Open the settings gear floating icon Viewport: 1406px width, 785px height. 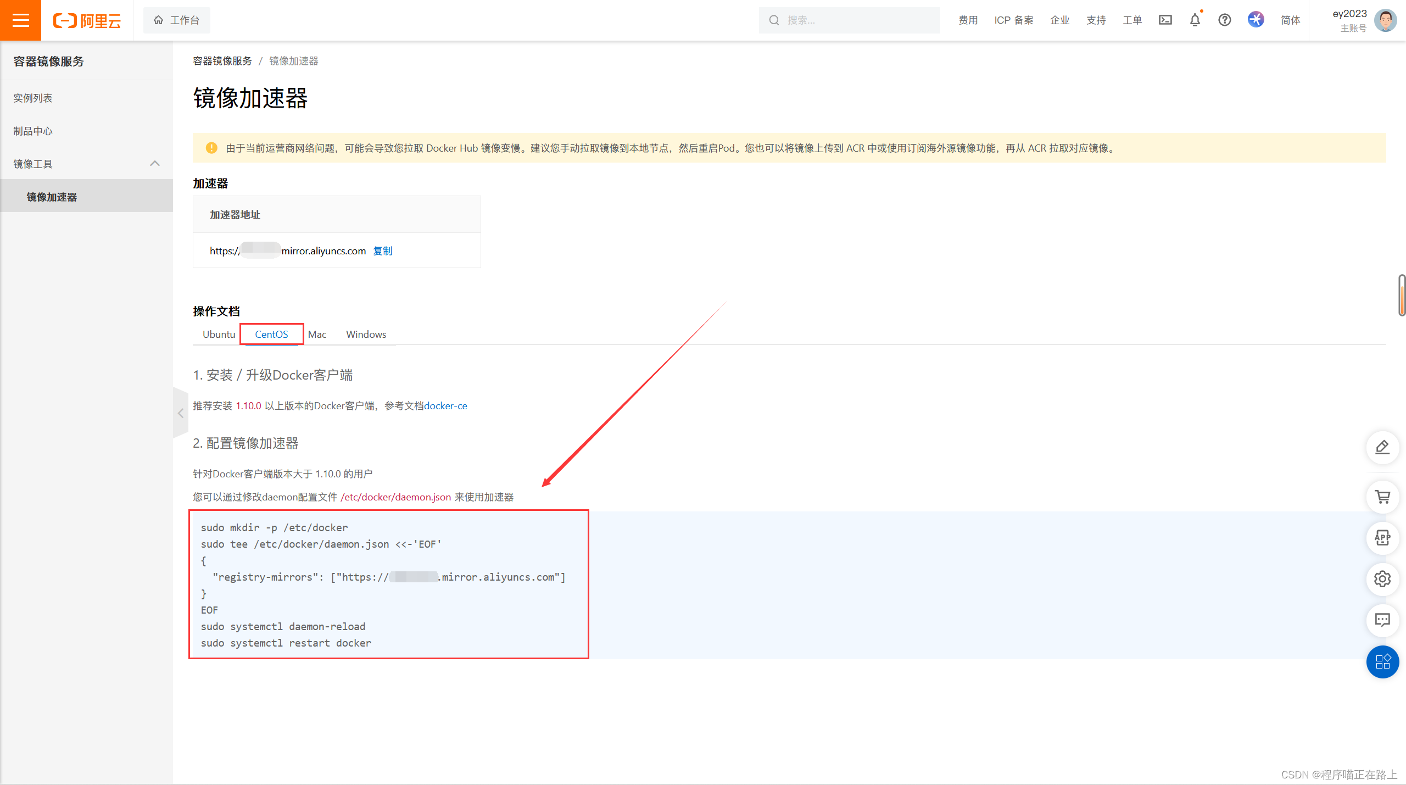1382,579
